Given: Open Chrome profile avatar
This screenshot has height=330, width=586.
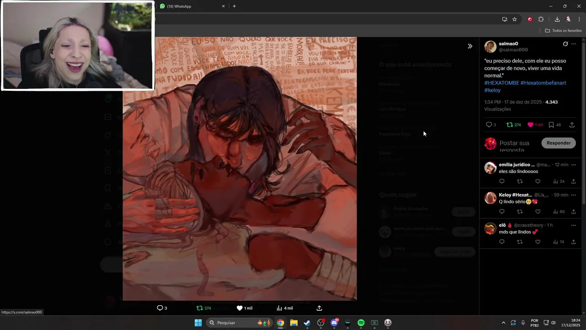Looking at the screenshot, I should (568, 19).
